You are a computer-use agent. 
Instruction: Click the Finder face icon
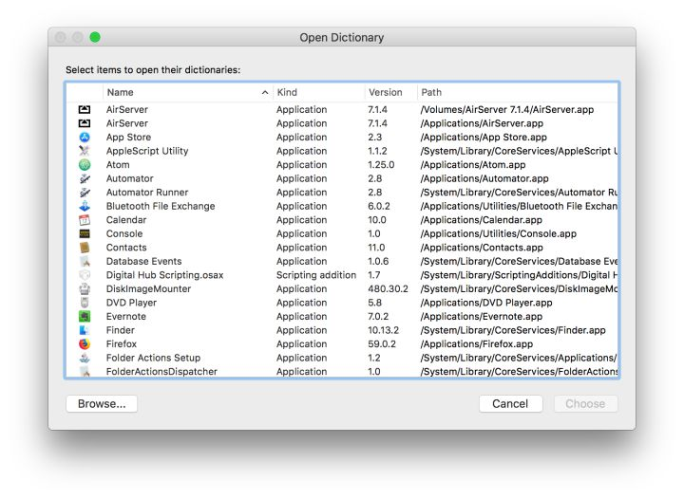pos(85,330)
